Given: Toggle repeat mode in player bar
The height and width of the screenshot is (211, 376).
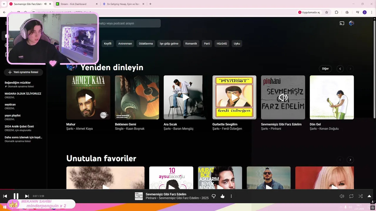Looking at the screenshot, I should tap(351, 196).
